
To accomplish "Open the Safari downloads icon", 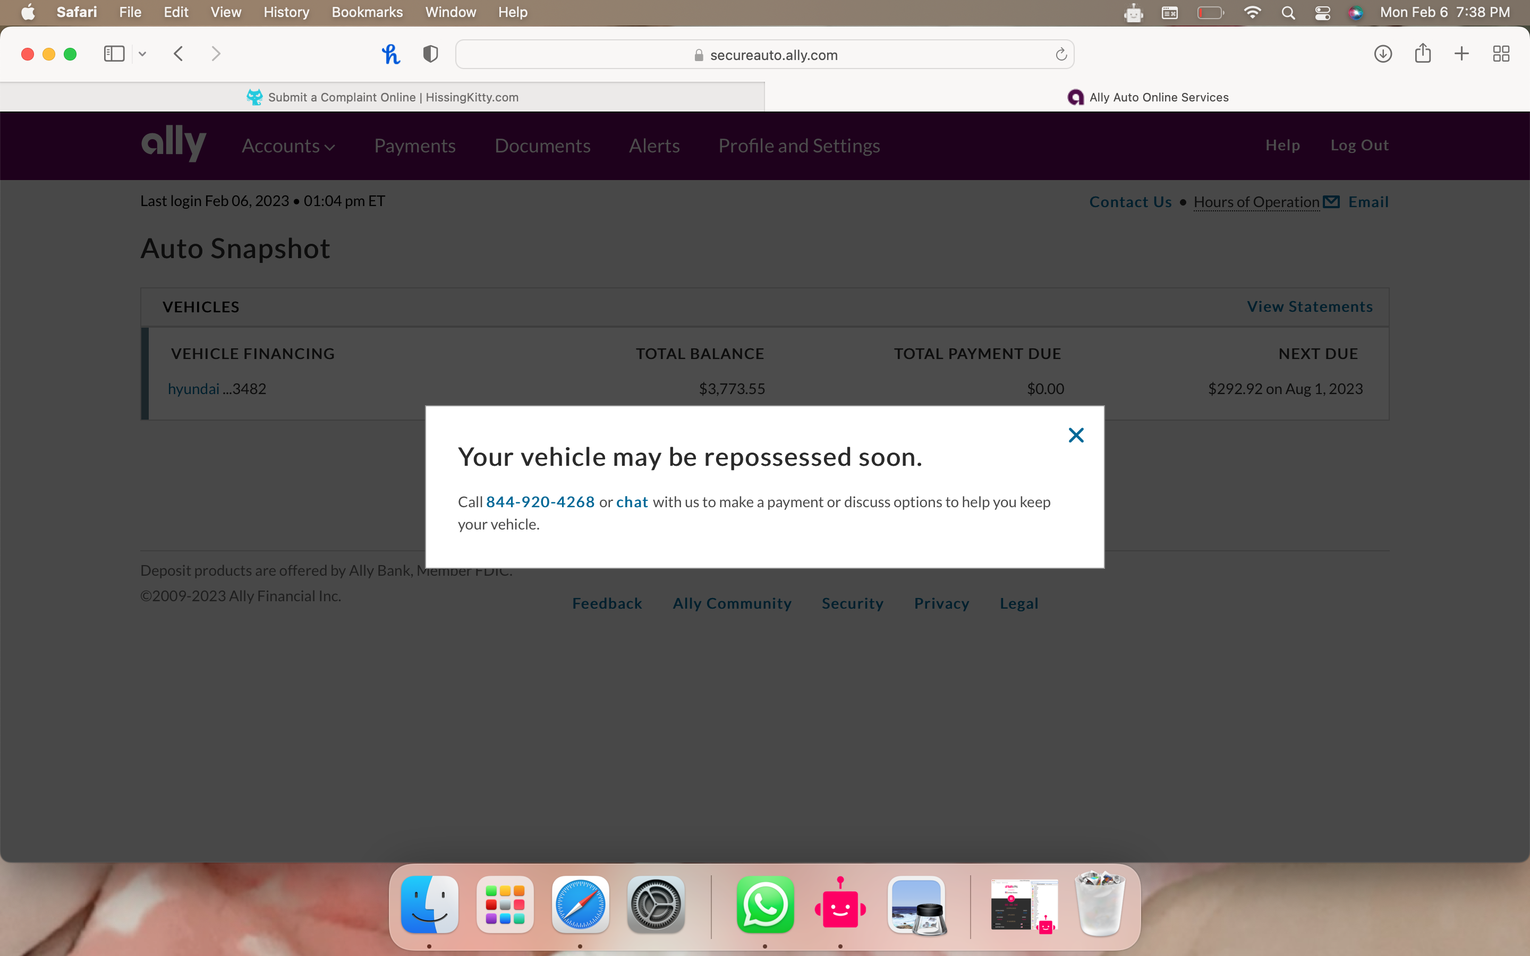I will click(1383, 54).
